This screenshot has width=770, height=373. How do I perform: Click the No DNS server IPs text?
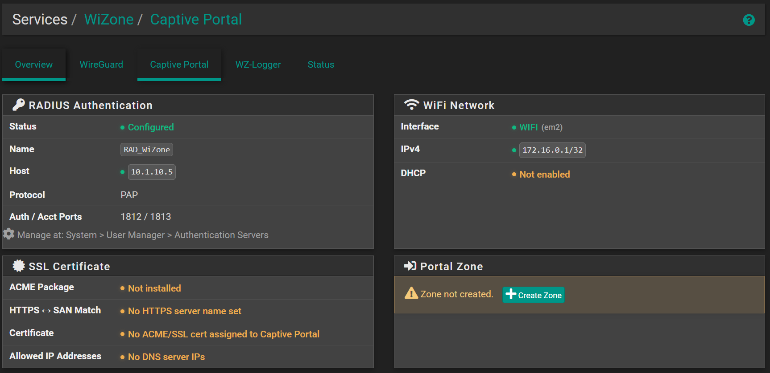pos(166,357)
